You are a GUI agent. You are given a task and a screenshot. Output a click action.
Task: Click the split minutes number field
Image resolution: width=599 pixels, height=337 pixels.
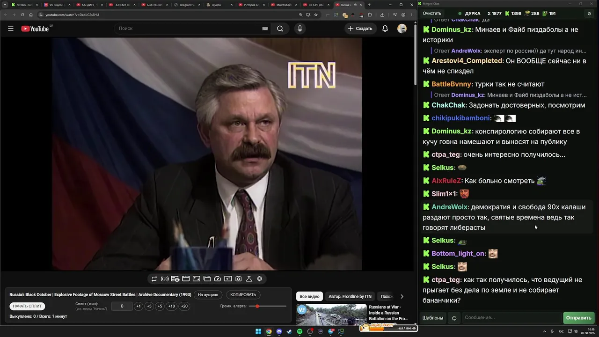122,306
